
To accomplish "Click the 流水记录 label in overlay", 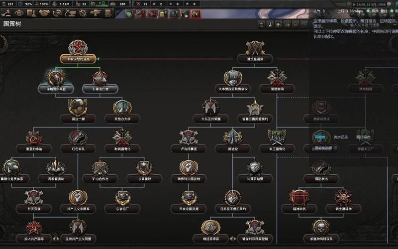I will [x=340, y=136].
